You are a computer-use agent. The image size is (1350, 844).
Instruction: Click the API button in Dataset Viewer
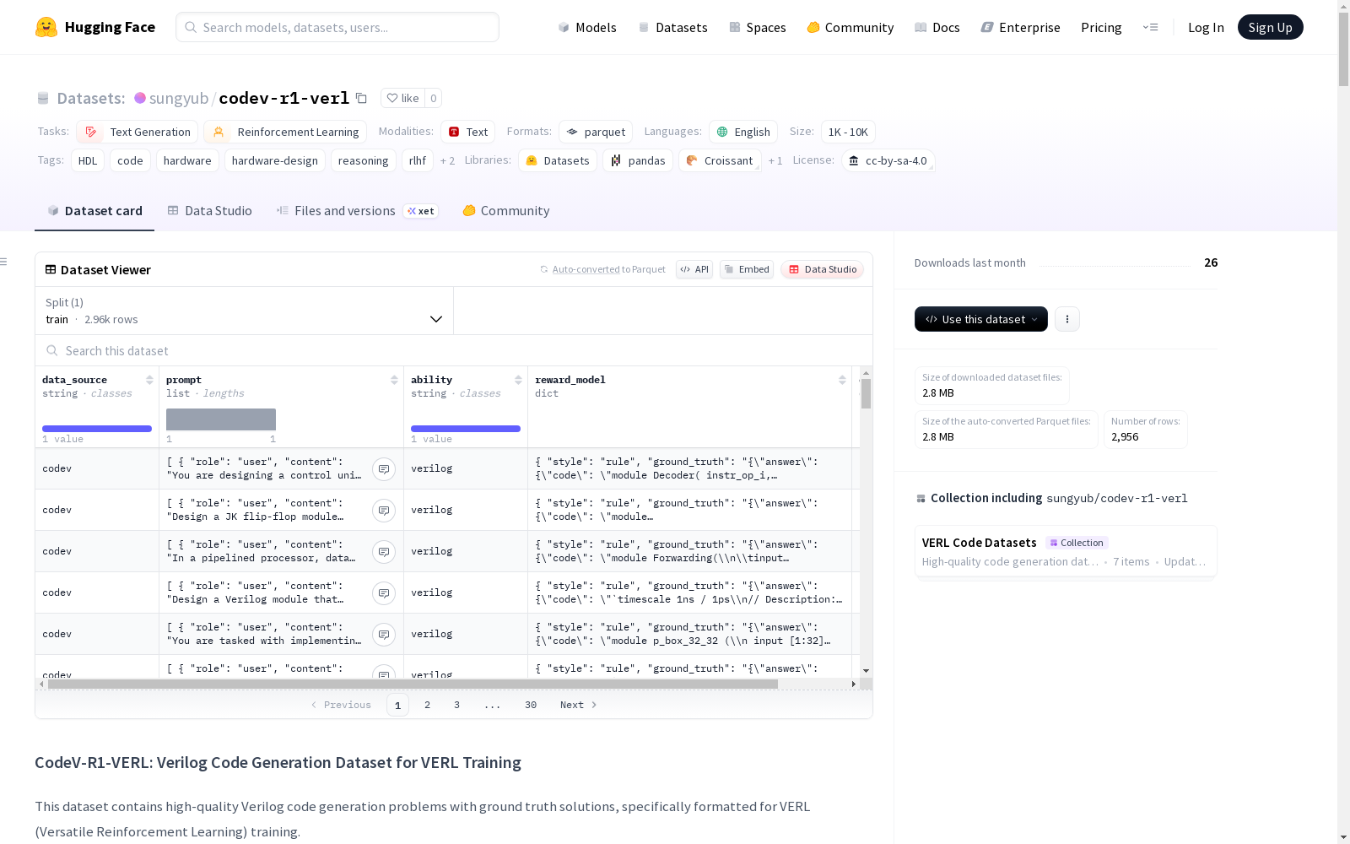point(694,269)
